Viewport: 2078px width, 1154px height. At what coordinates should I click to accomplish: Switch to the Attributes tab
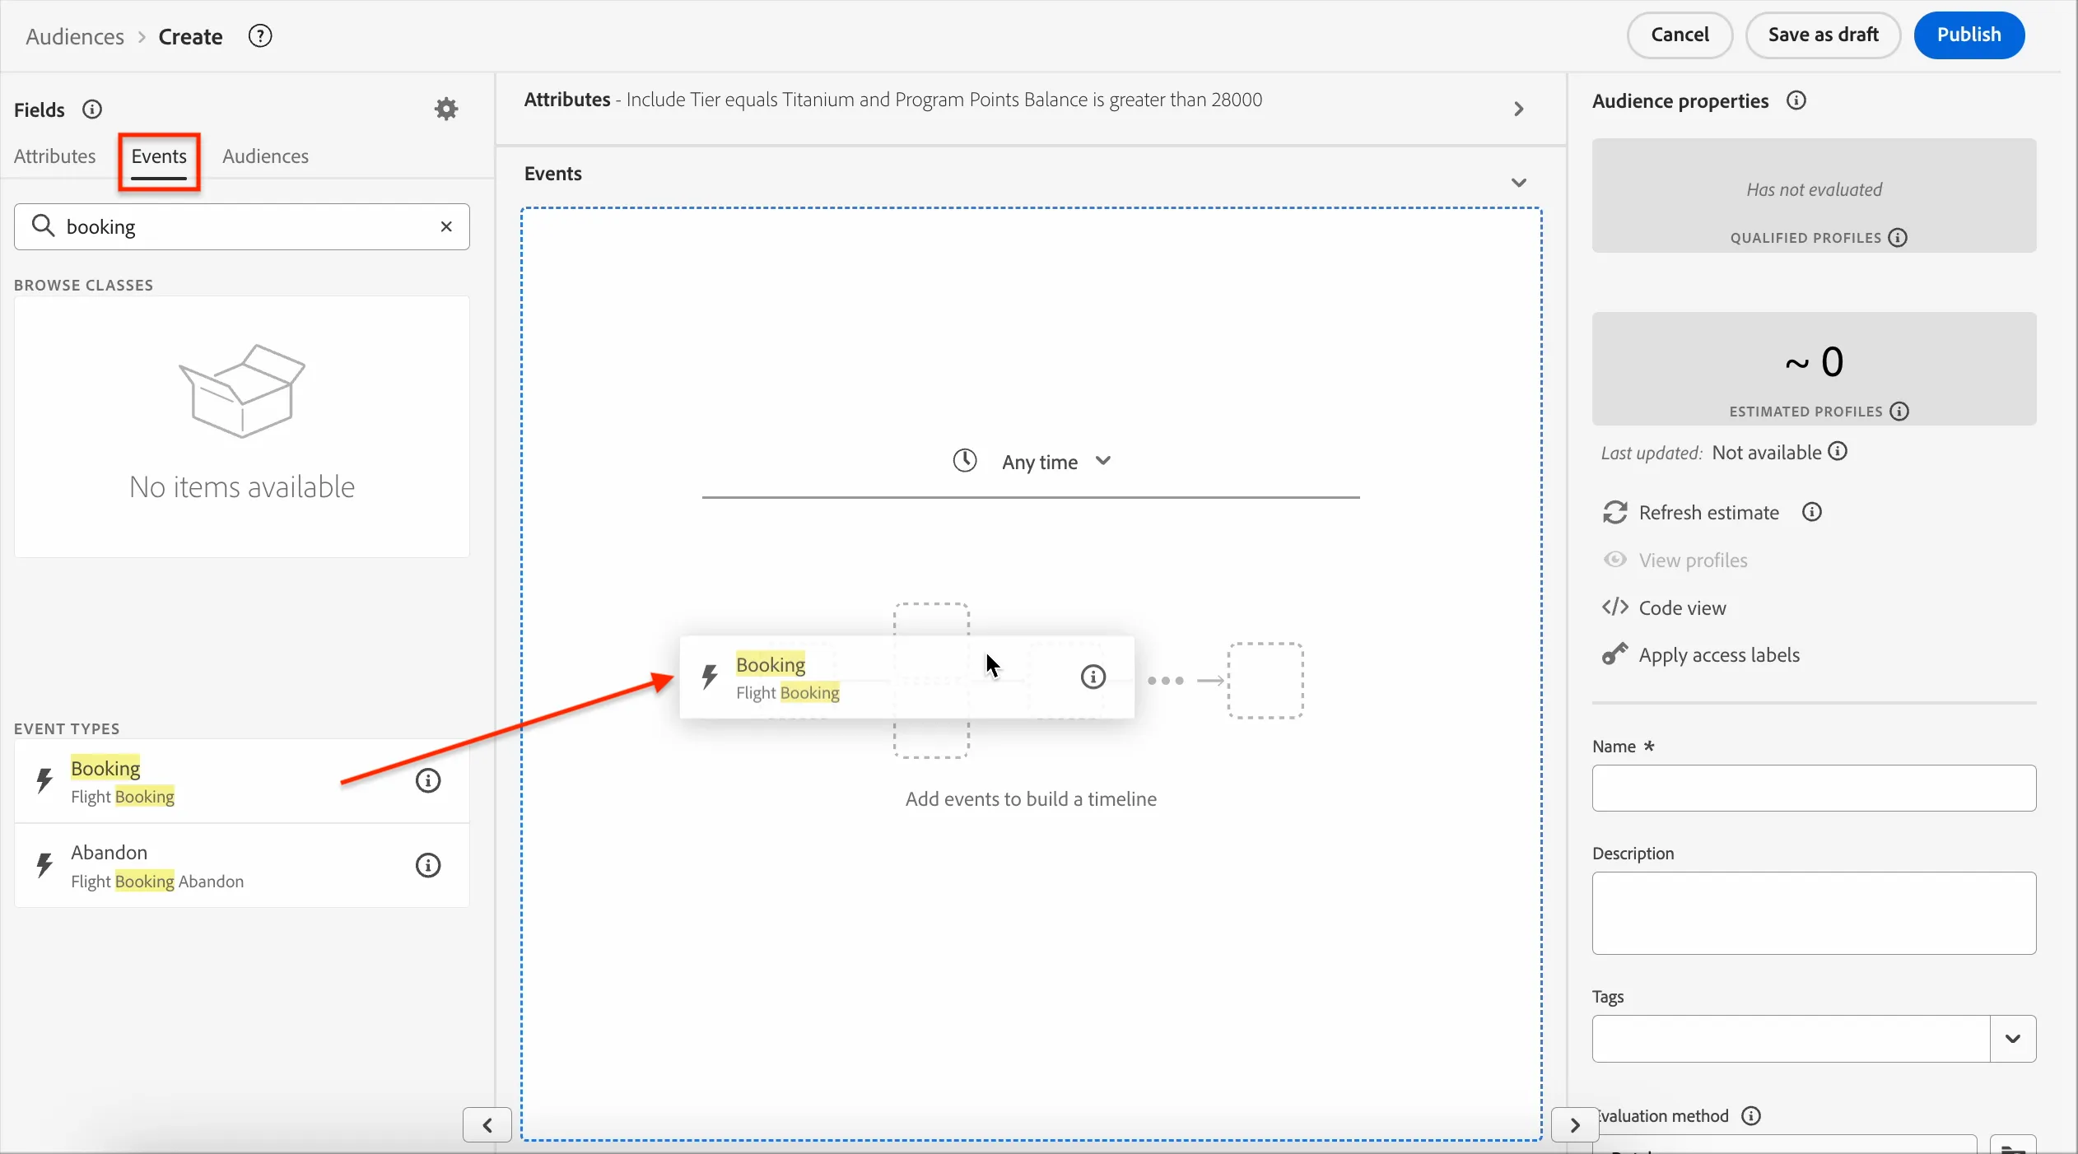click(x=55, y=156)
